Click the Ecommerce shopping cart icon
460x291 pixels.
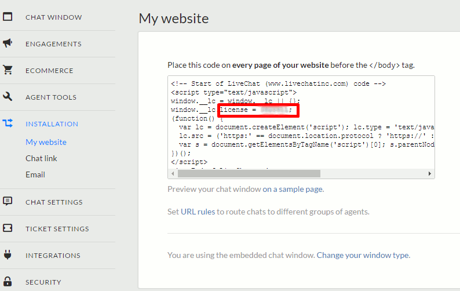(x=8, y=70)
